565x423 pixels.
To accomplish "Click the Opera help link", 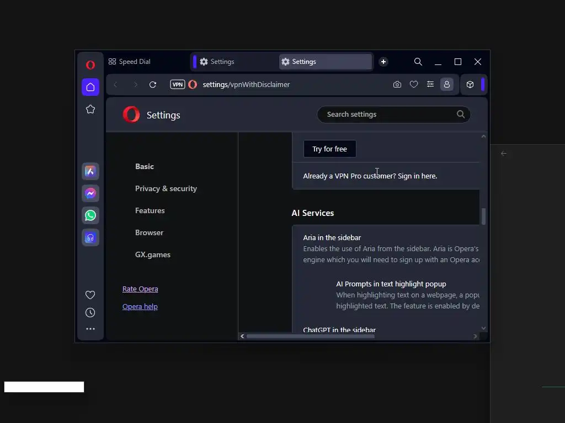I will [140, 306].
